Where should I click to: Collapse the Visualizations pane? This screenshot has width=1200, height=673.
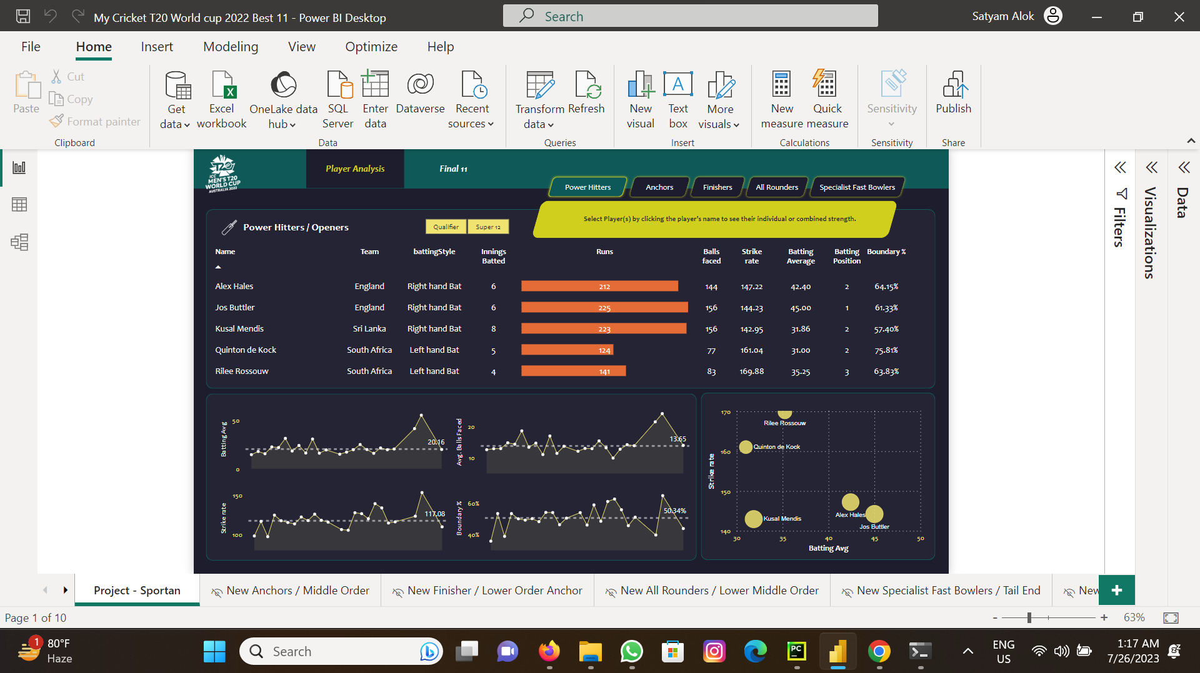coord(1152,167)
